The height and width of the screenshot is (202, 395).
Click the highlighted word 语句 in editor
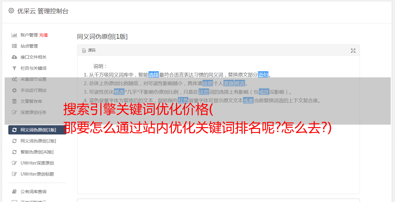[x=263, y=75]
